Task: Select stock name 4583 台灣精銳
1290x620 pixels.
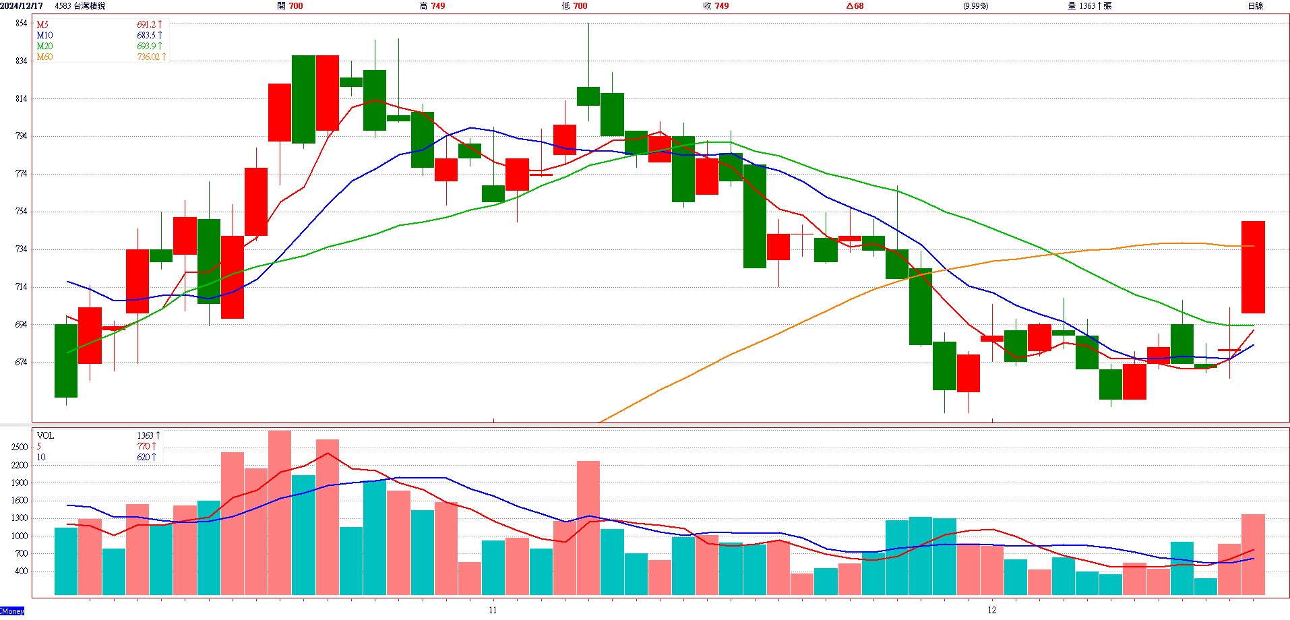Action: [x=80, y=6]
